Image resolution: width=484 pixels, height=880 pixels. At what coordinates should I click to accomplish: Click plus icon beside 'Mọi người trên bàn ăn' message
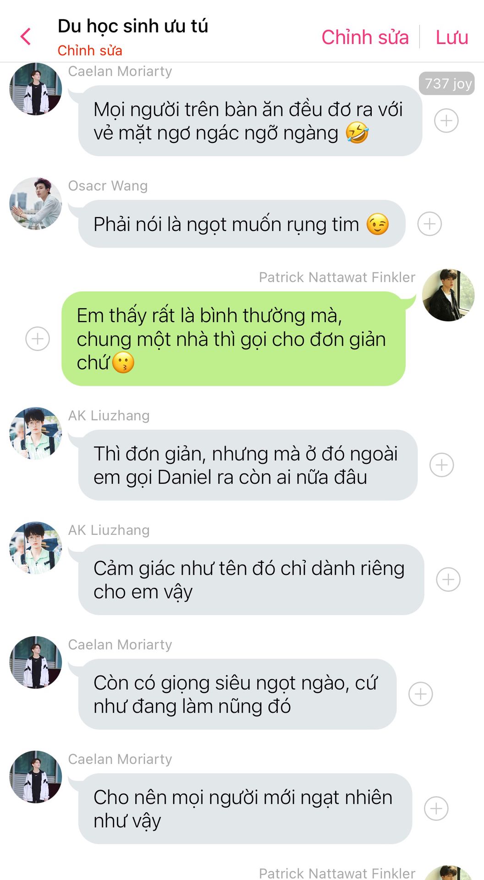(x=446, y=121)
